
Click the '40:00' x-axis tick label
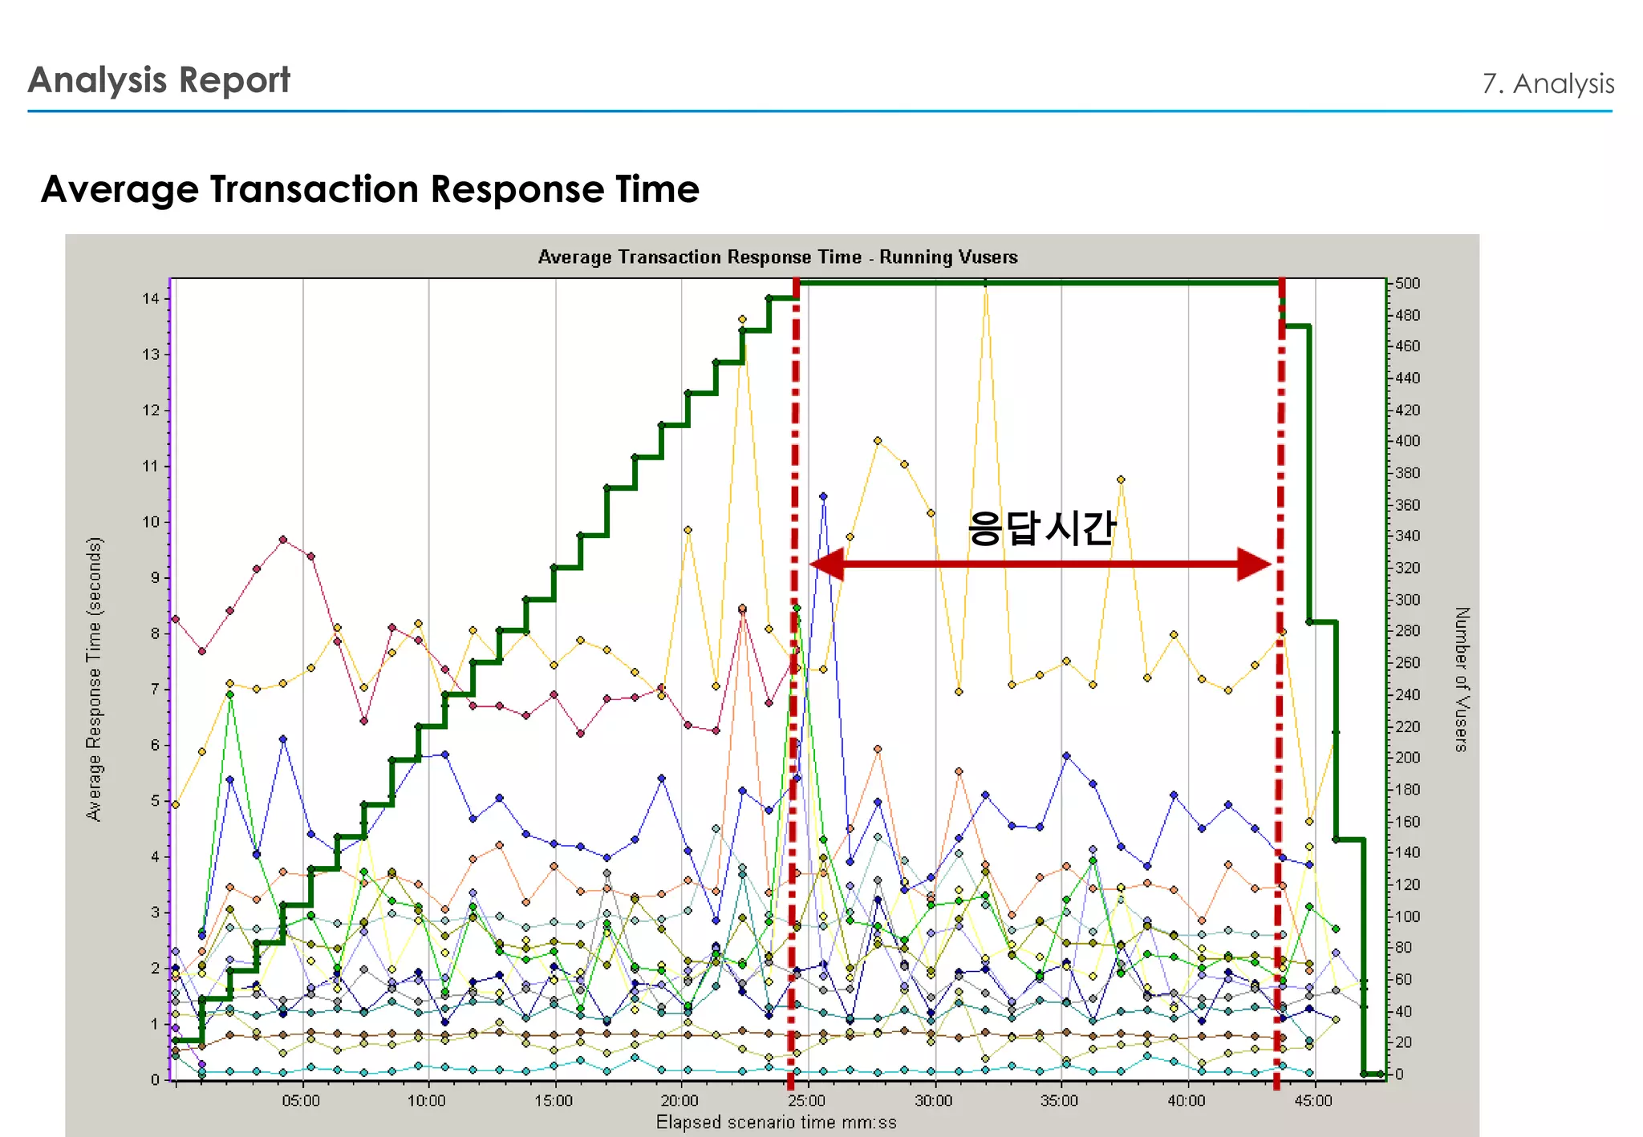pyautogui.click(x=1186, y=1100)
